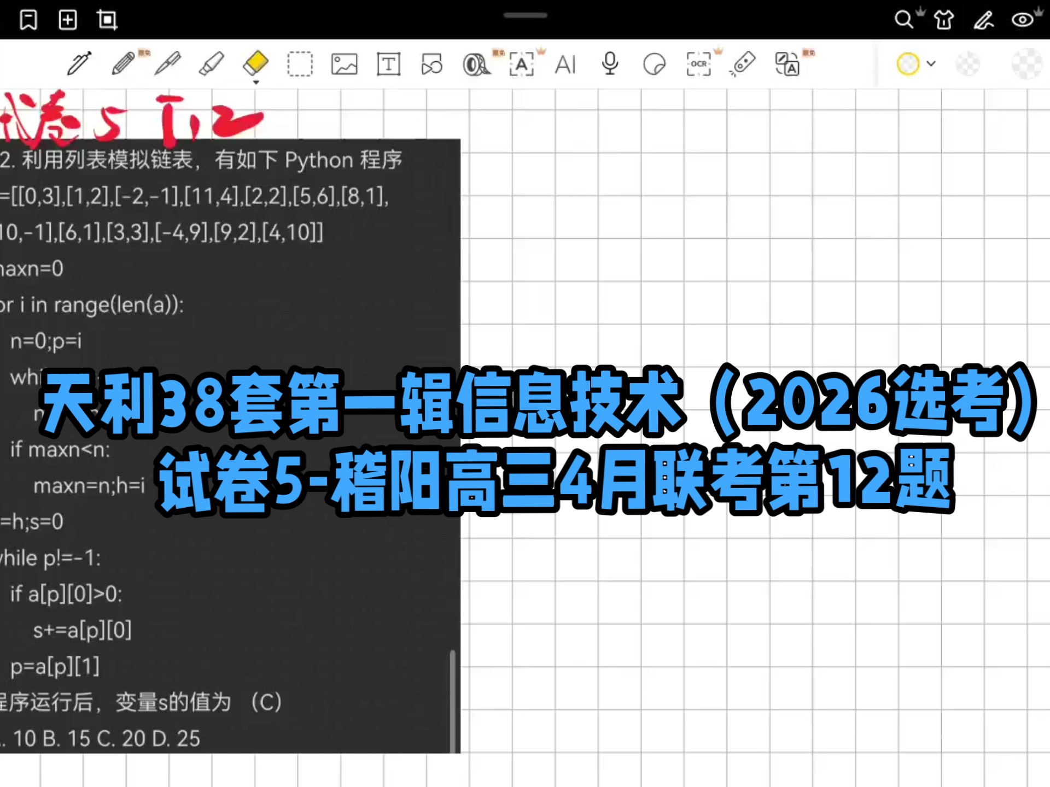Screen dimensions: 1050x787
Task: Click the line 'maxn=n;h=i' in code
Action: 89,485
